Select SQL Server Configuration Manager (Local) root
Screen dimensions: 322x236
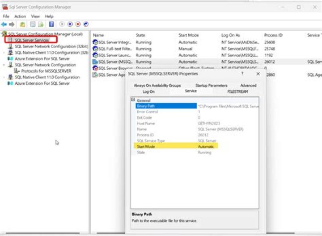pos(45,34)
